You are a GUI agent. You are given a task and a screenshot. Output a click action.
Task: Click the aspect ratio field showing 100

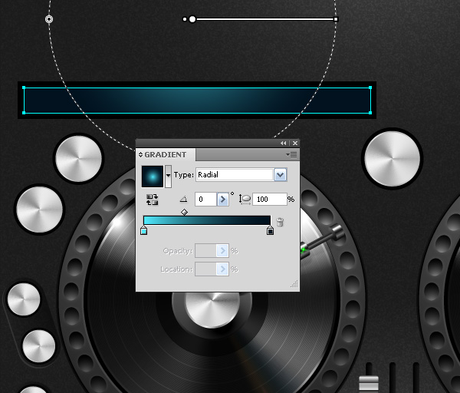[x=270, y=200]
